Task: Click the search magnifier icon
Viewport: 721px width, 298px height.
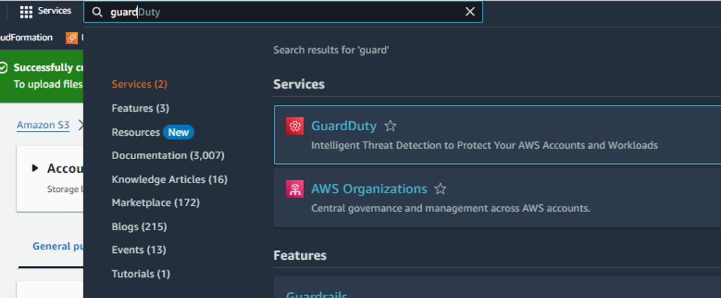Action: pyautogui.click(x=97, y=12)
